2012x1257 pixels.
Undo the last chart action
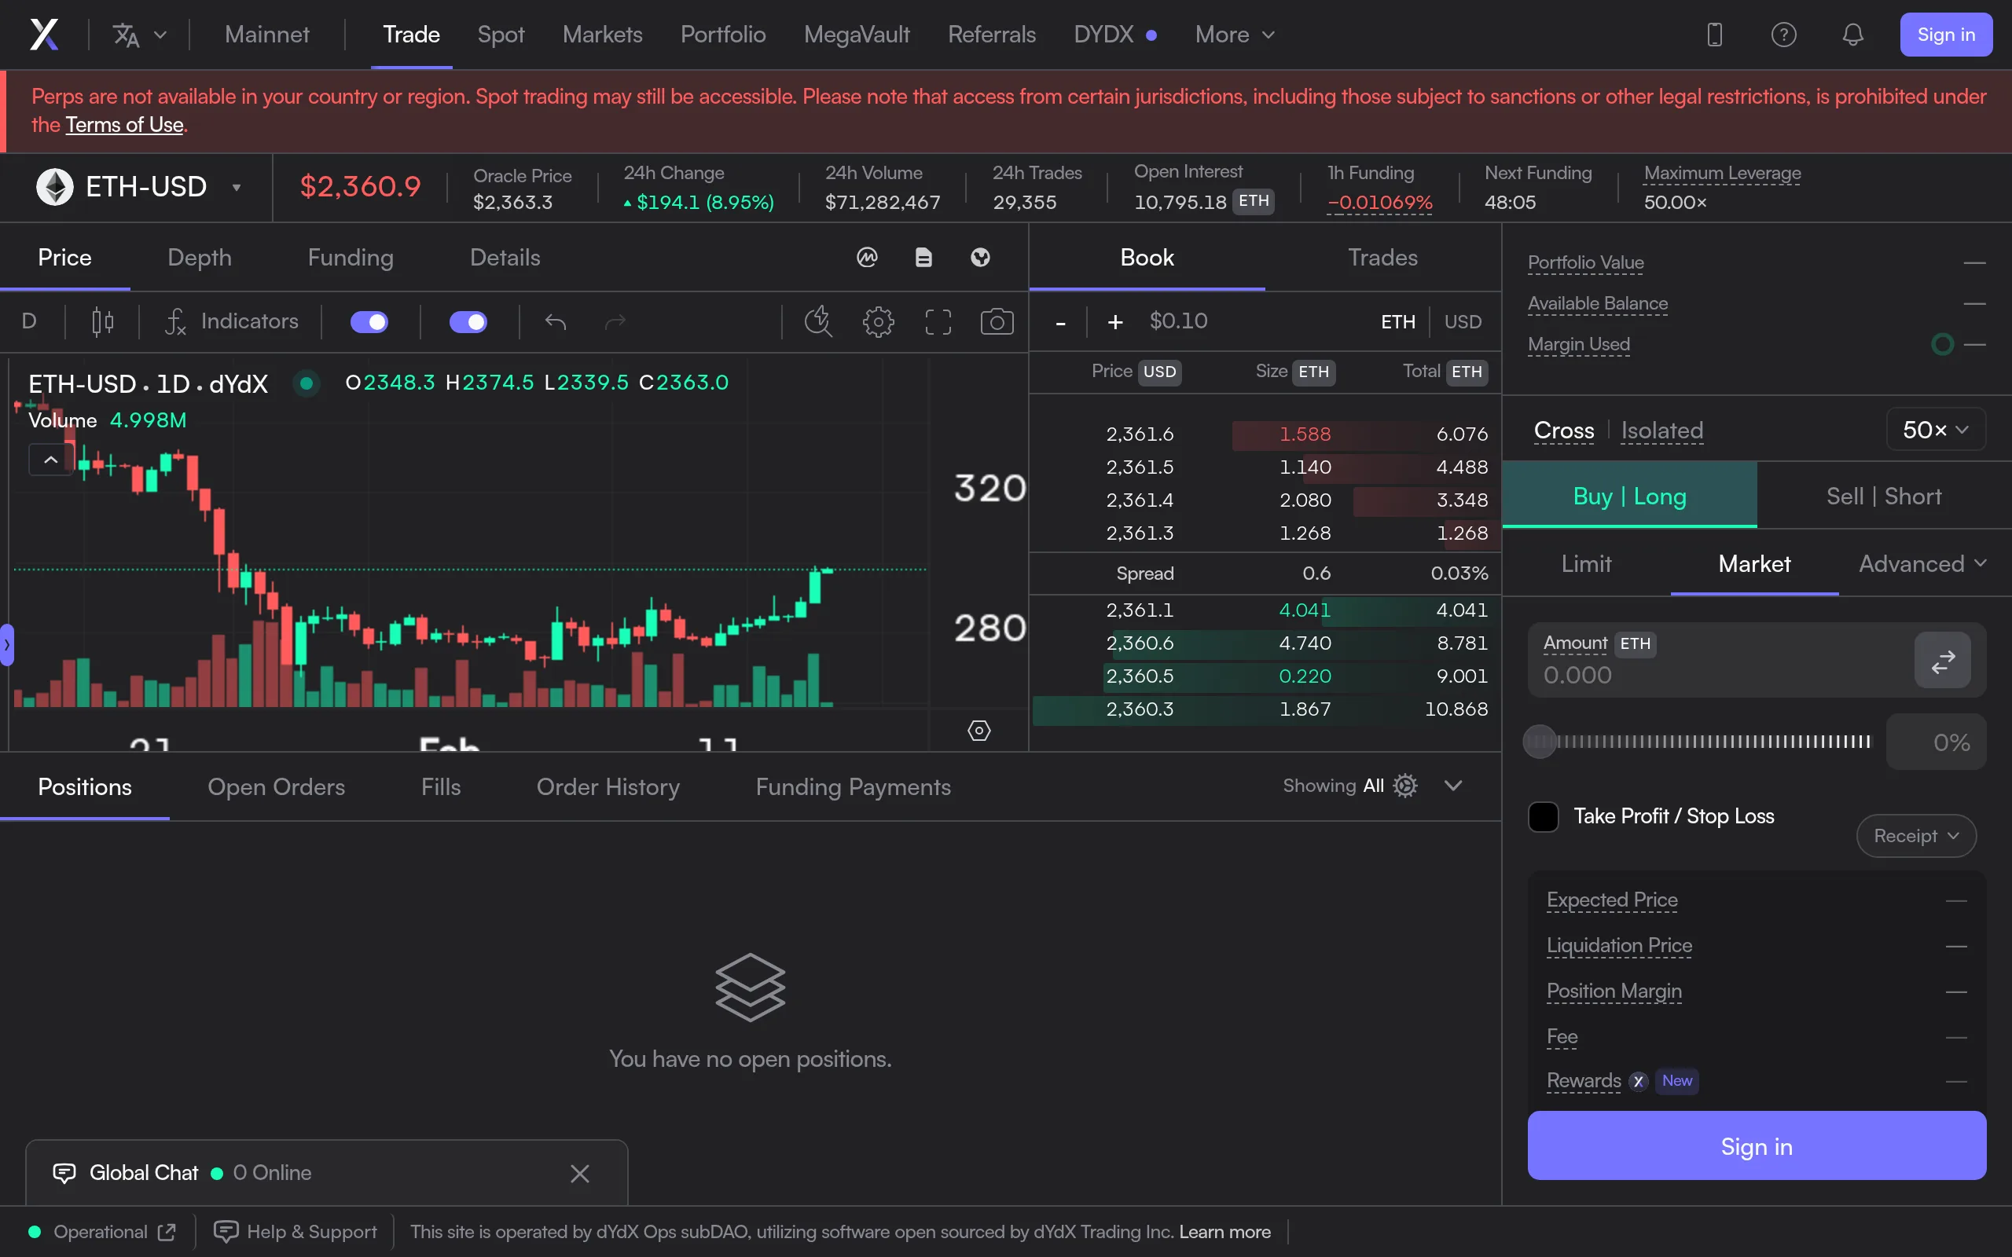point(556,322)
